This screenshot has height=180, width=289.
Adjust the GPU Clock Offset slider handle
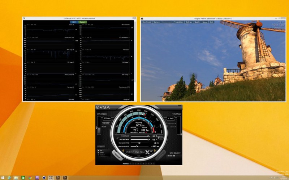coord(139,143)
